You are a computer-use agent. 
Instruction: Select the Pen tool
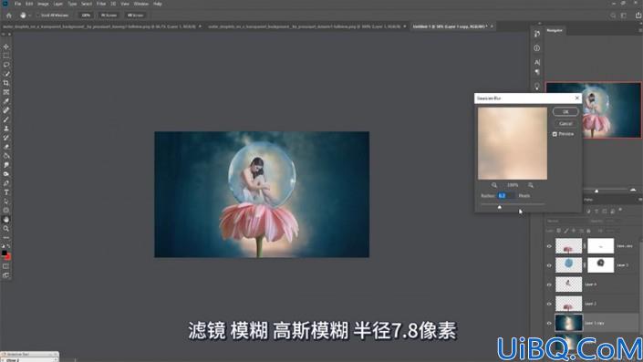coord(6,183)
